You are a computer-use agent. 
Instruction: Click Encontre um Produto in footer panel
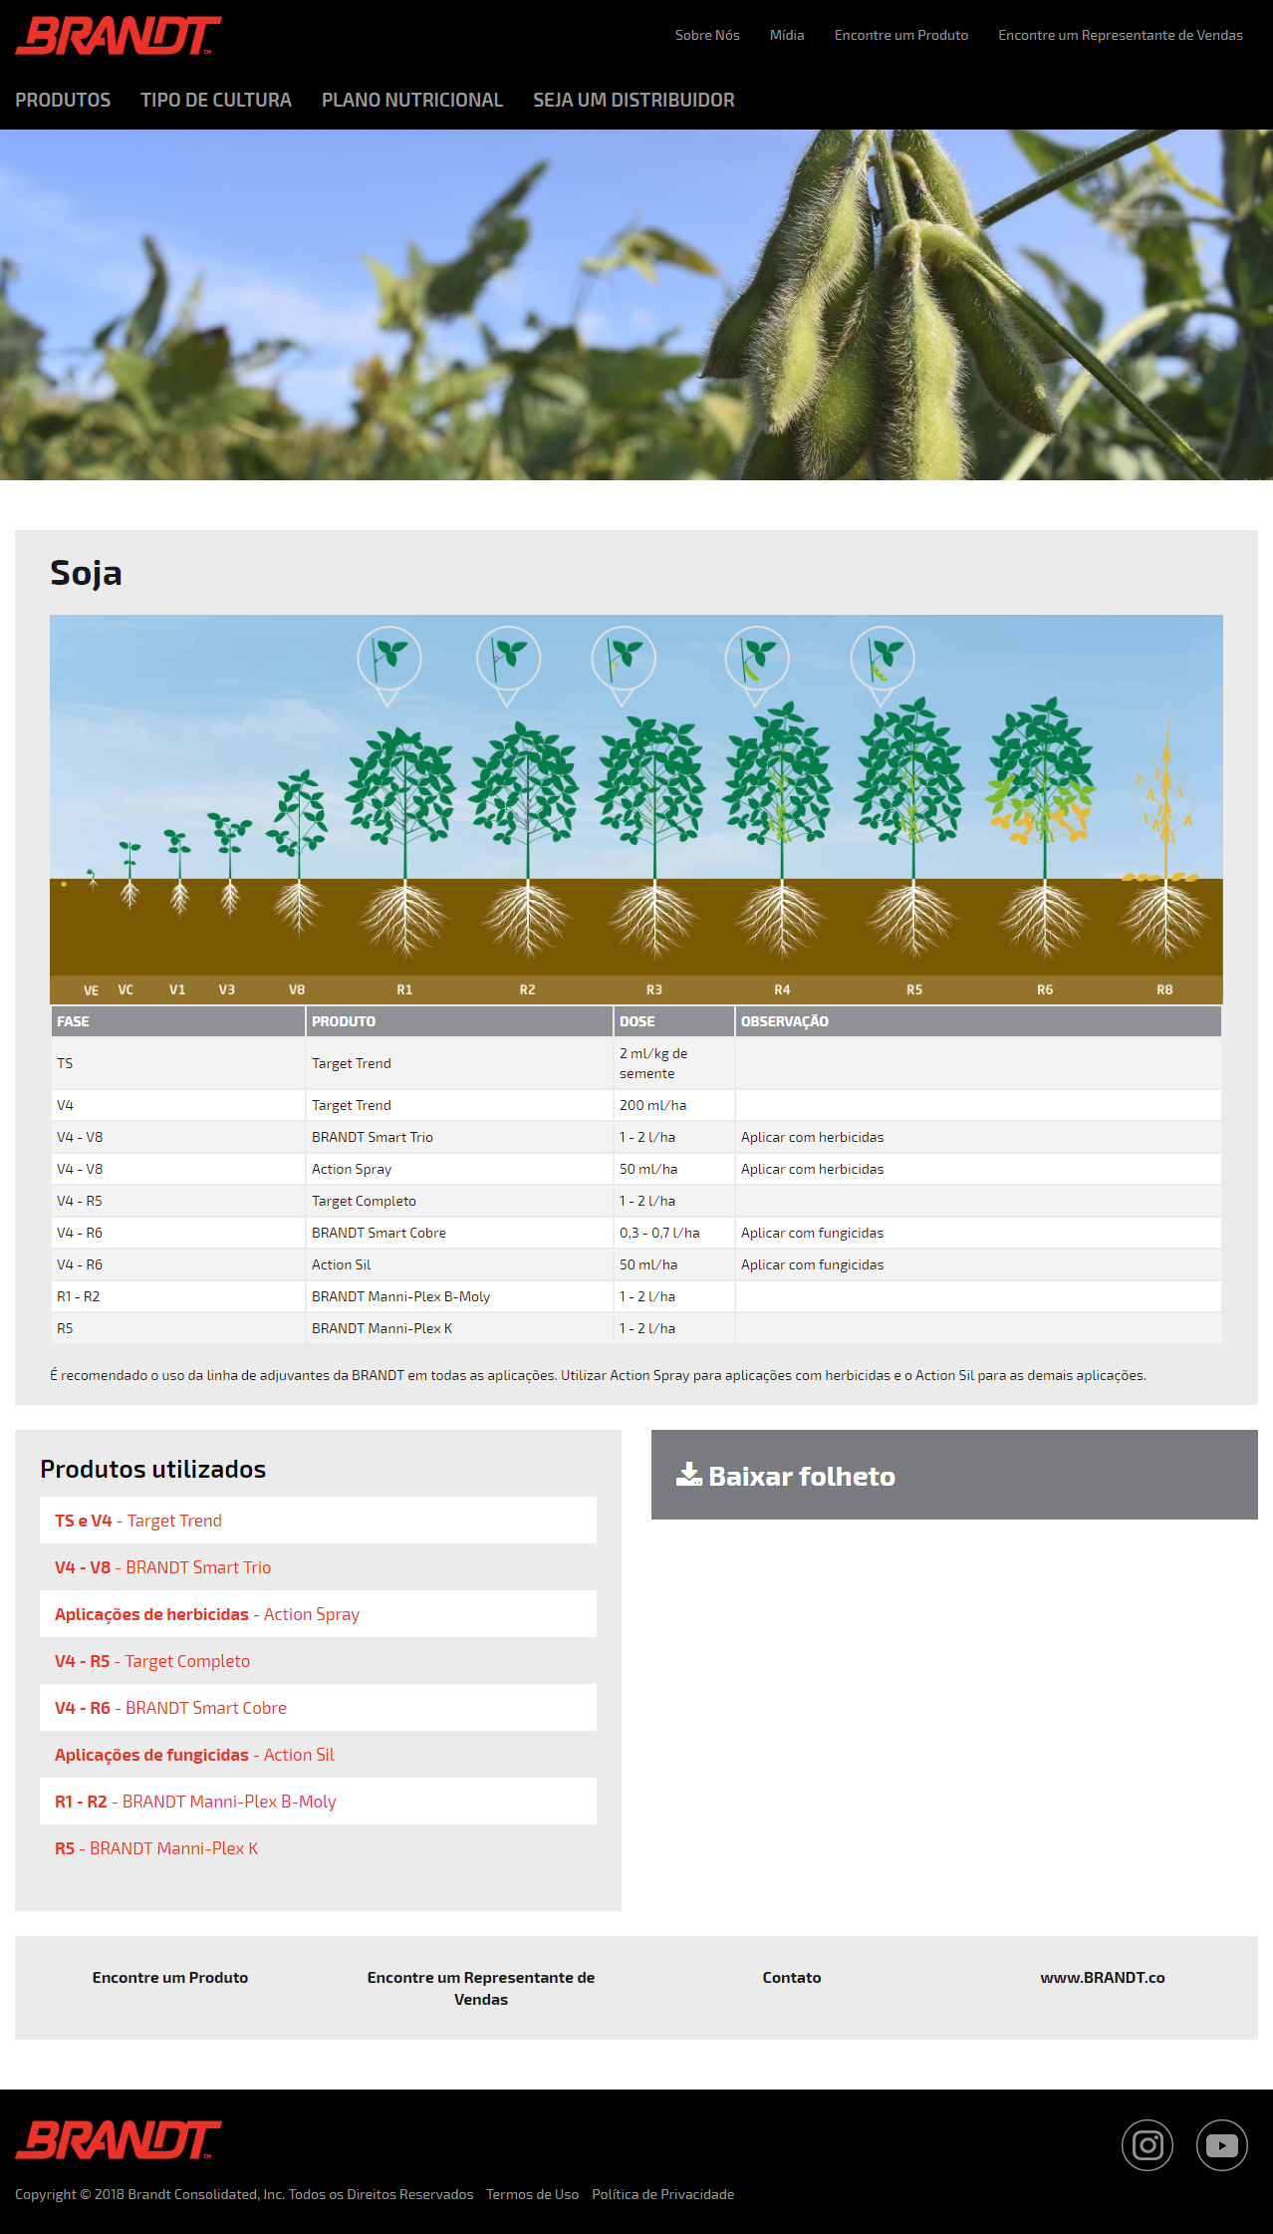click(170, 1977)
